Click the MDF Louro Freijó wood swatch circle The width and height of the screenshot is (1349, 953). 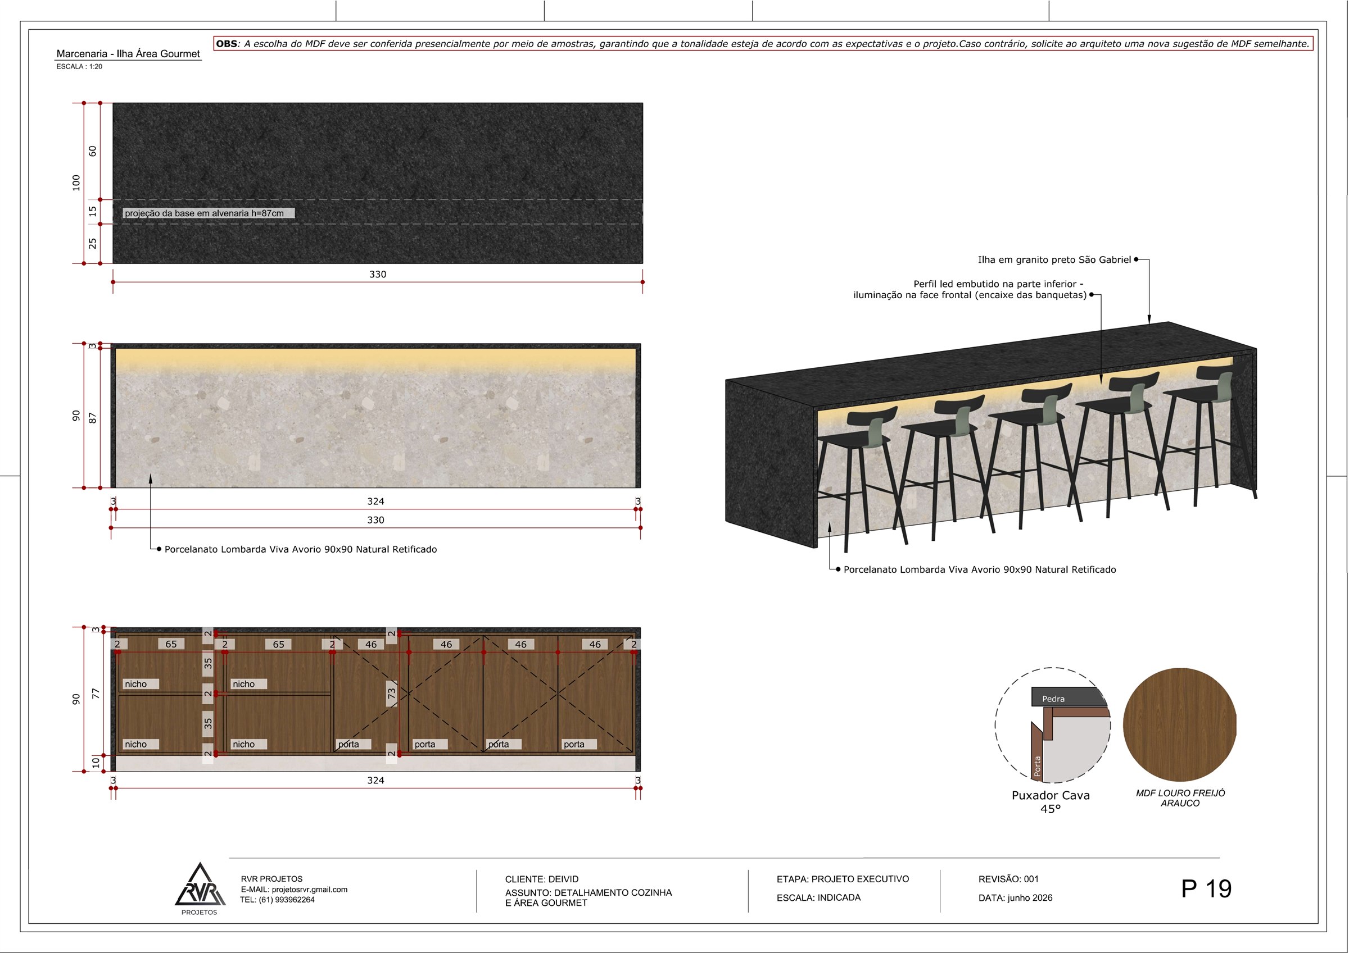(1180, 724)
